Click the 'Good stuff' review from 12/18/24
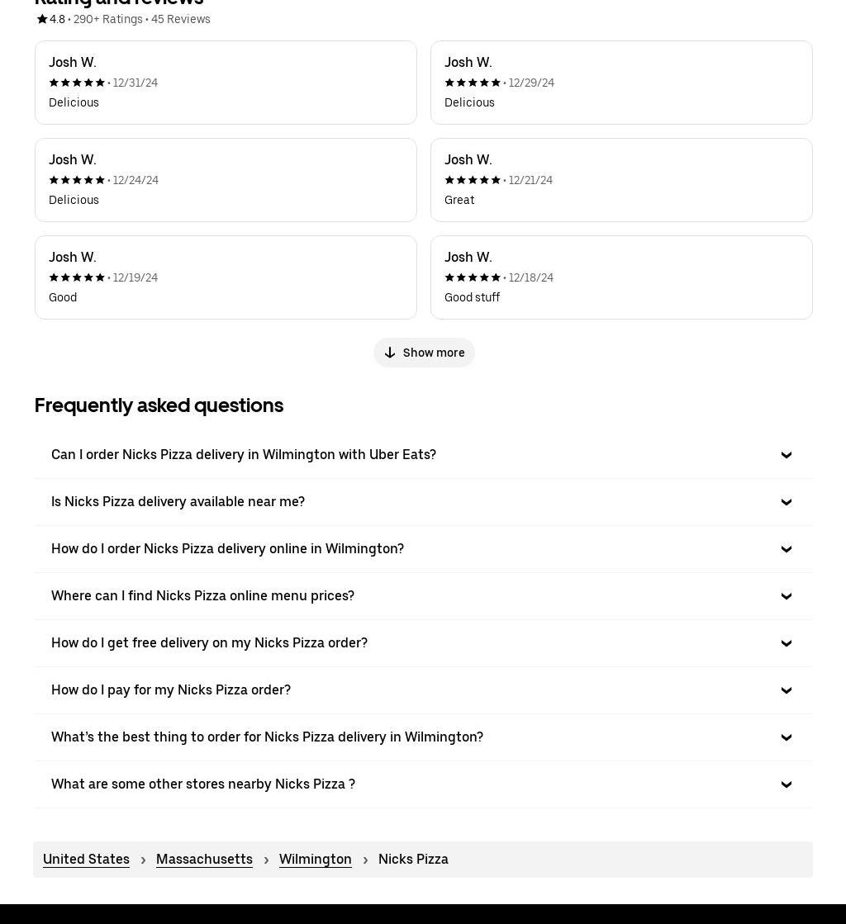The height and width of the screenshot is (924, 846). click(x=621, y=277)
